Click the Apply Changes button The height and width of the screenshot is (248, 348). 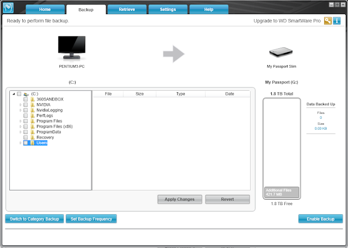(180, 199)
